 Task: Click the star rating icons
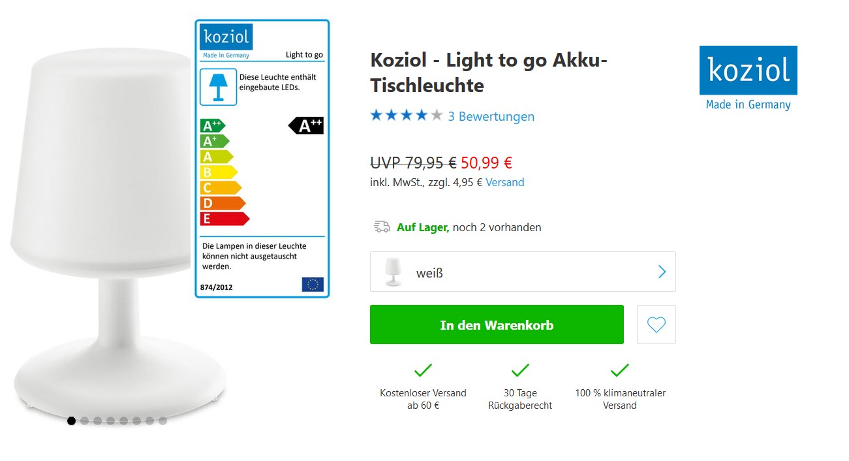(406, 116)
